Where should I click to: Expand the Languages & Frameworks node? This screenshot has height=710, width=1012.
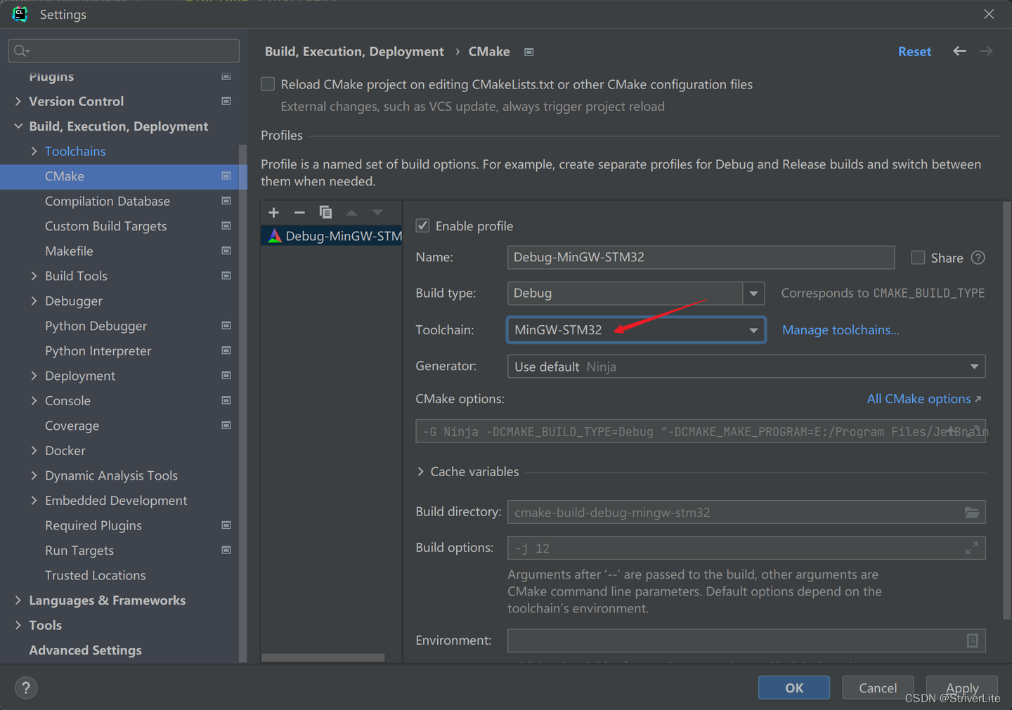[18, 600]
